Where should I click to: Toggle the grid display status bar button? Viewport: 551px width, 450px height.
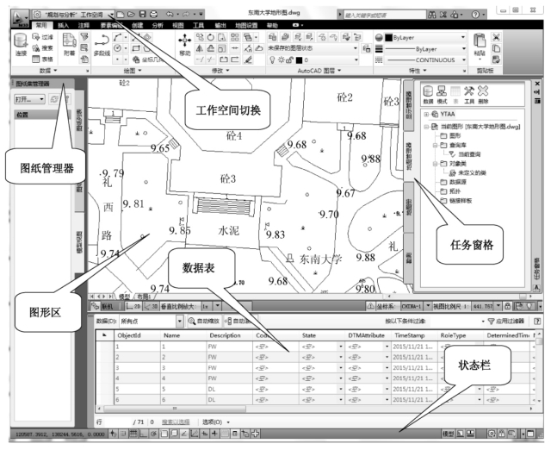[133, 434]
